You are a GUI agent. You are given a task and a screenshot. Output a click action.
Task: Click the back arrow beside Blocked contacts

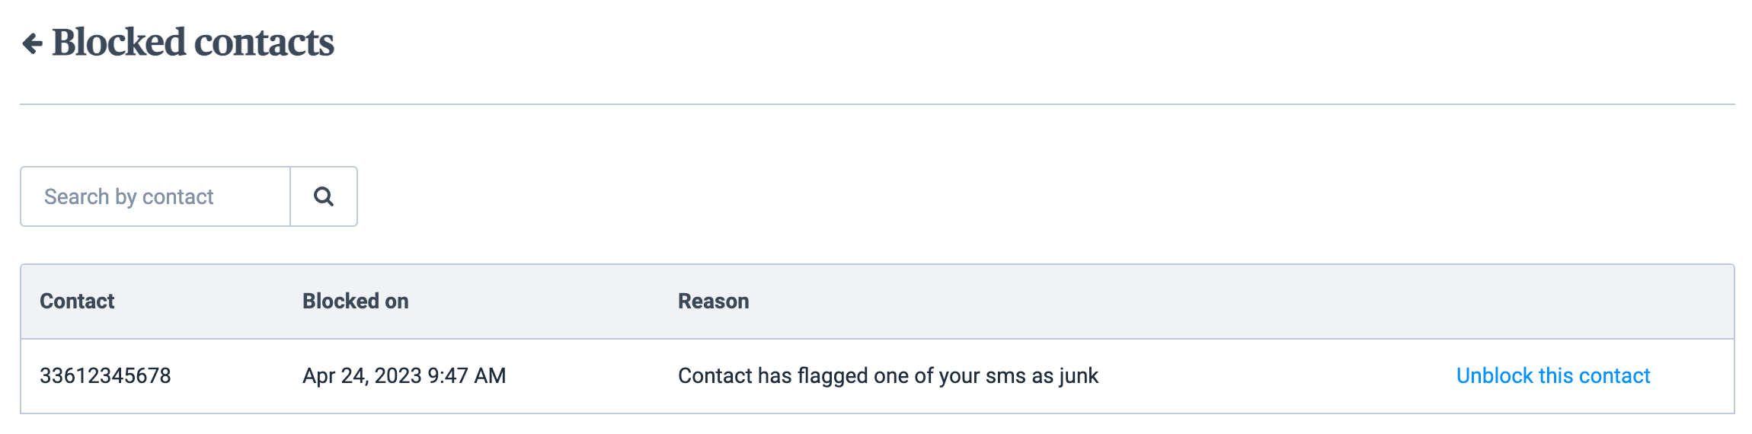coord(32,43)
